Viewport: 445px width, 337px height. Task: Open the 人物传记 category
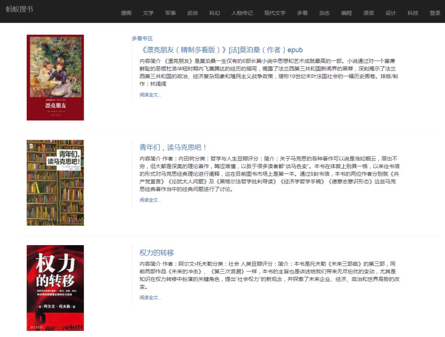click(x=242, y=13)
